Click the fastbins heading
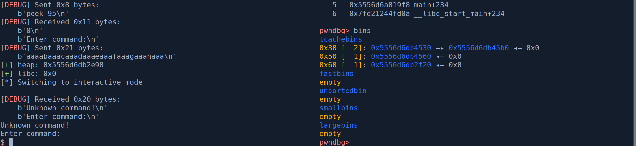 (336, 74)
